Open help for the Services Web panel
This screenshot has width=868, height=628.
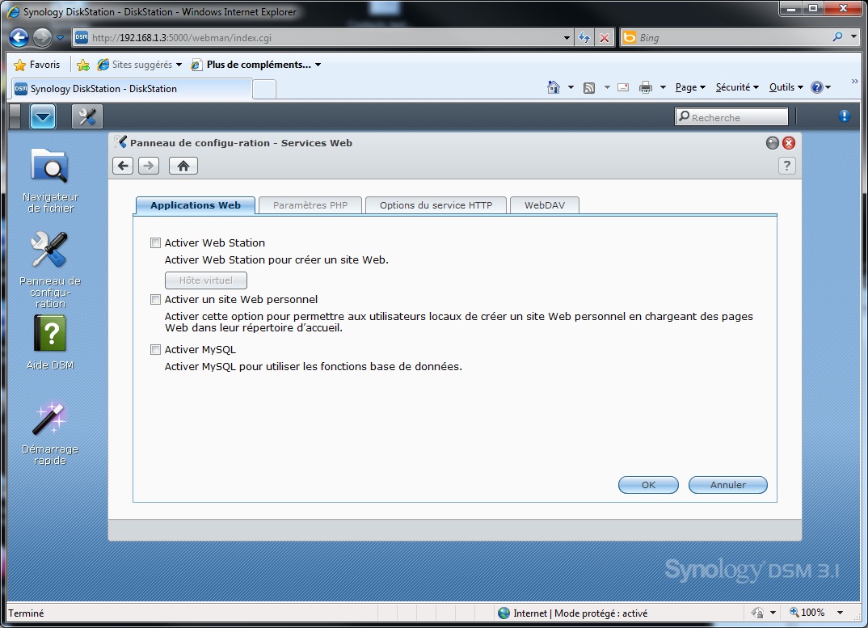786,166
